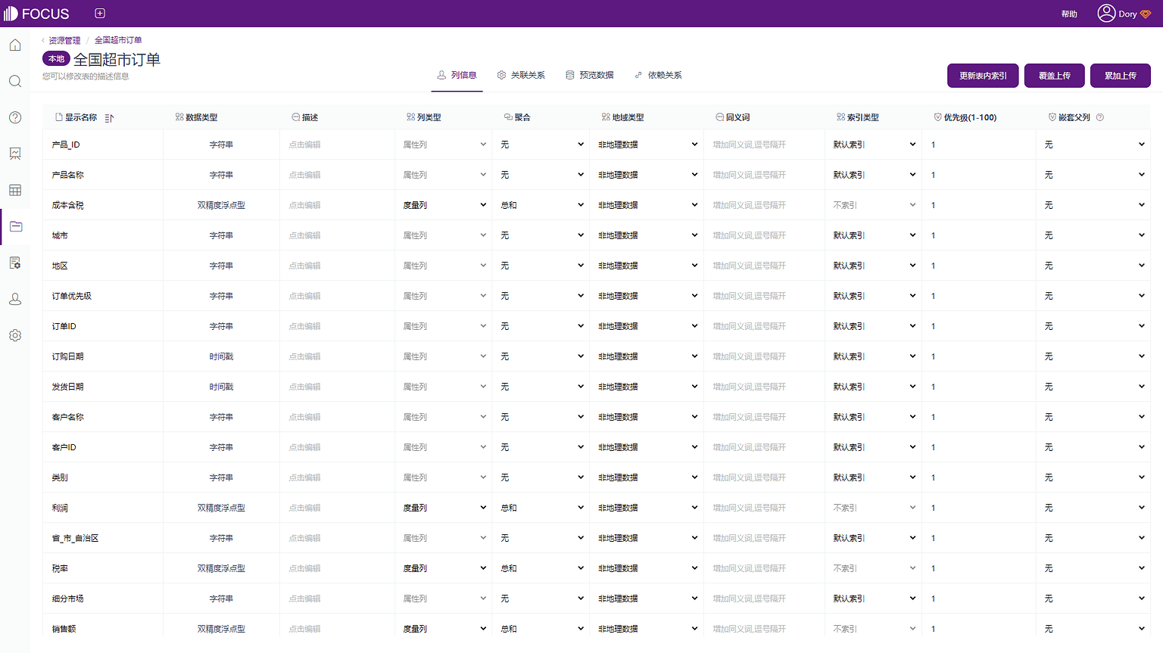Viewport: 1163px width, 653px height.
Task: Click the 同义词 column header
Action: [733, 117]
